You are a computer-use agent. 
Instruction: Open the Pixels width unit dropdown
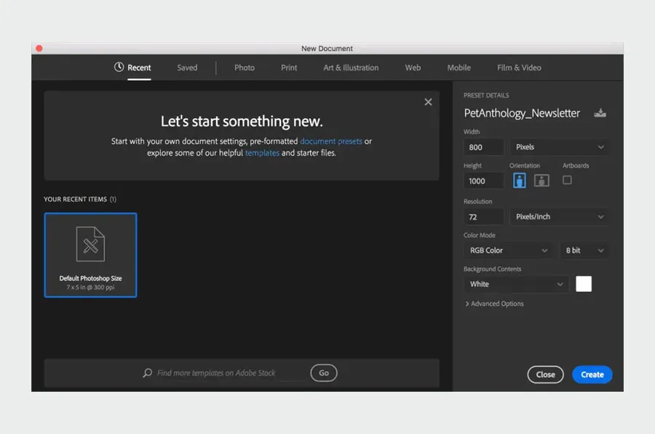[x=560, y=147]
